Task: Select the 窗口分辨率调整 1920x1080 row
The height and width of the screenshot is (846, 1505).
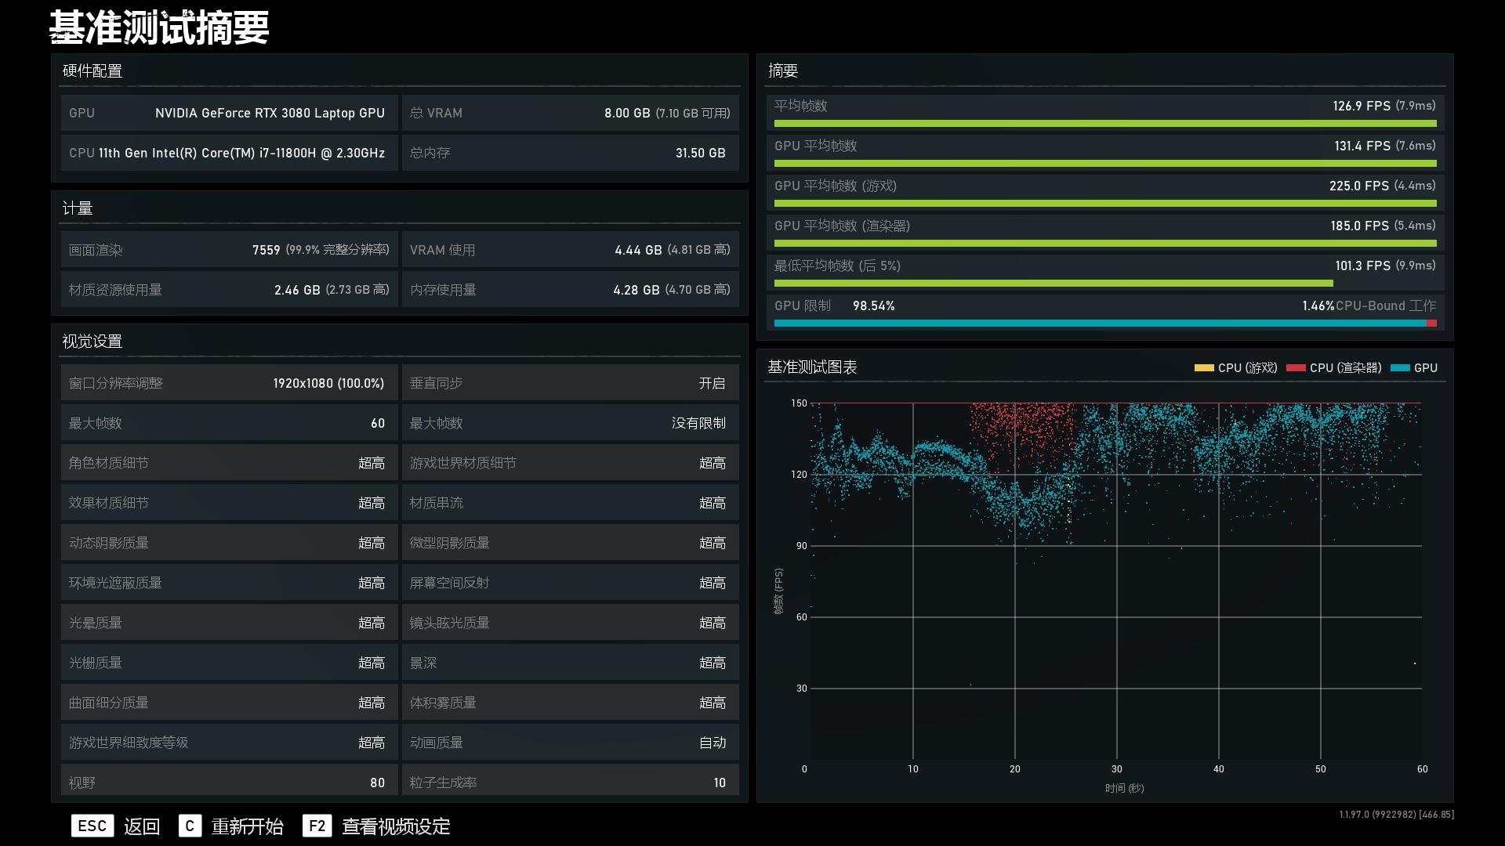Action: pos(228,383)
